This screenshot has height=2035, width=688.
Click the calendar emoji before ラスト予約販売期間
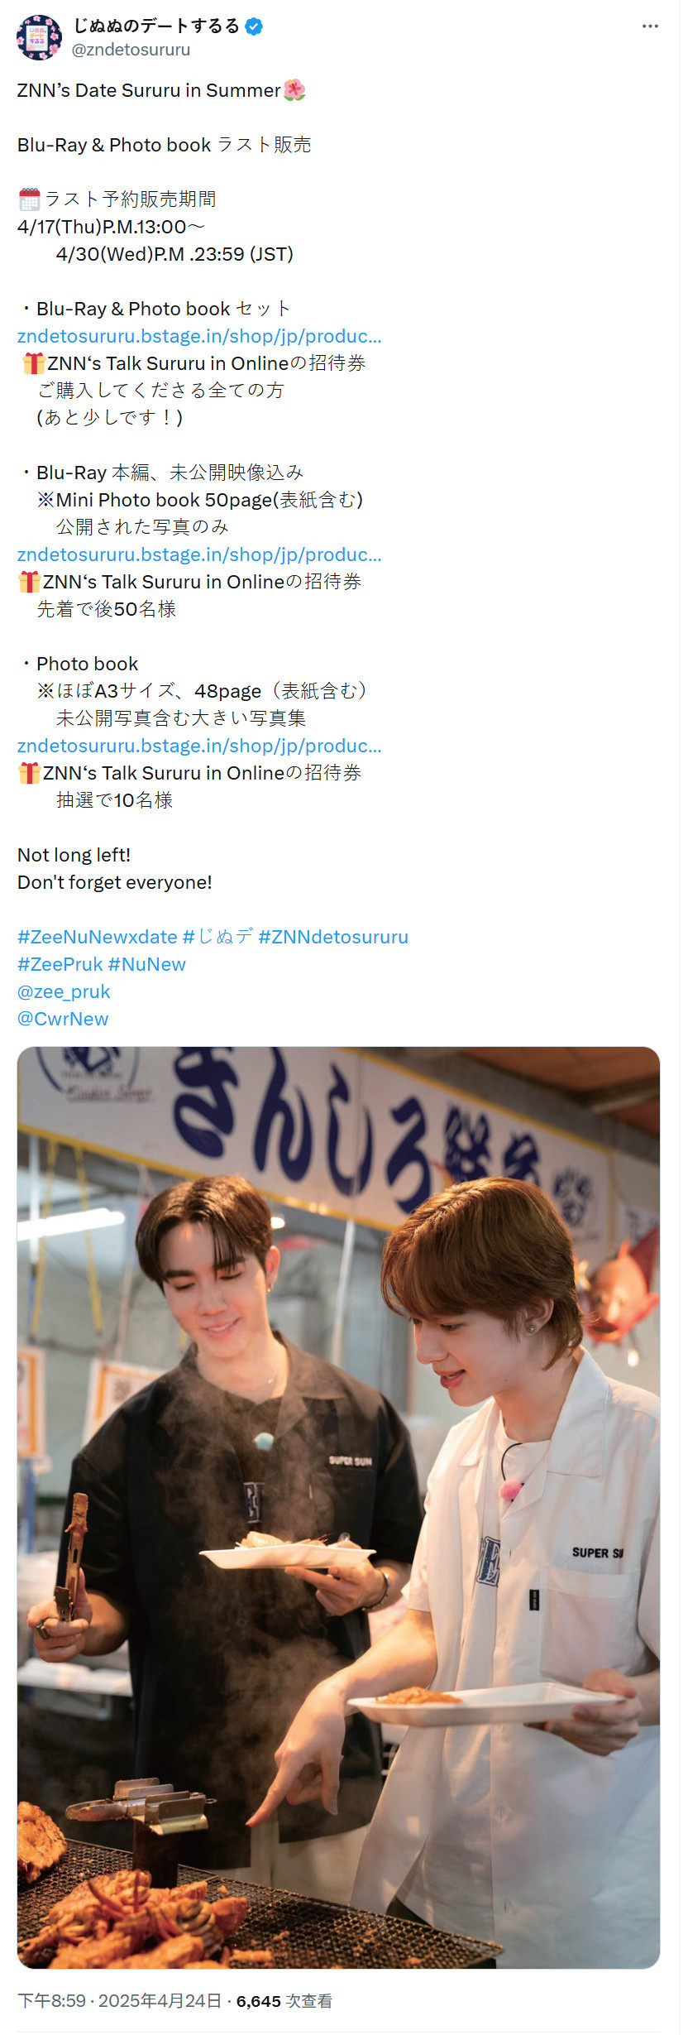[29, 199]
